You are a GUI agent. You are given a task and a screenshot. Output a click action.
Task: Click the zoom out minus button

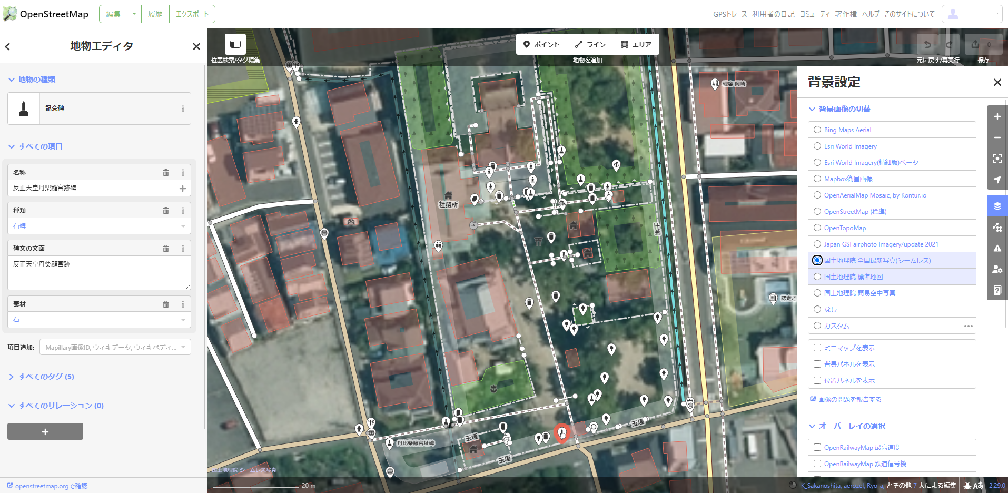[x=997, y=137]
